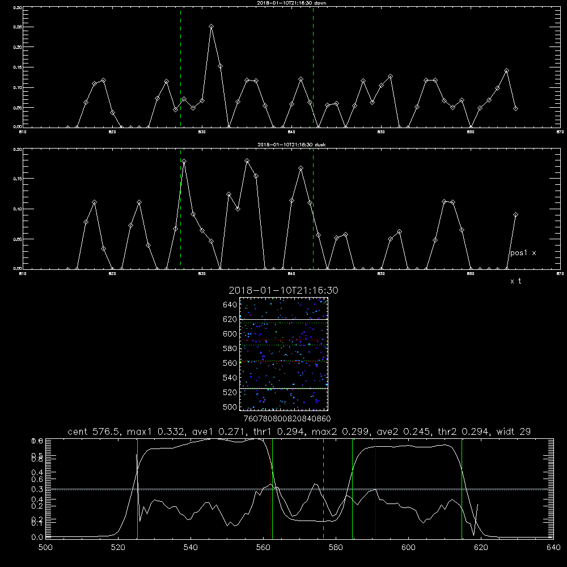567x567 pixels.
Task: Click the red dotted line near 590 in the image
Action: pos(283,340)
